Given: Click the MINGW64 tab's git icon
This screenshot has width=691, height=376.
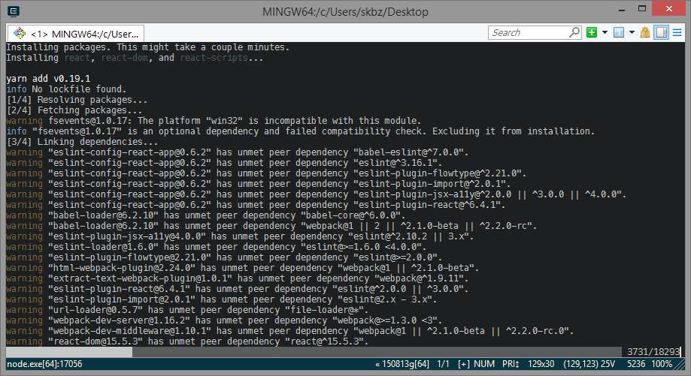Looking at the screenshot, I should (x=20, y=34).
